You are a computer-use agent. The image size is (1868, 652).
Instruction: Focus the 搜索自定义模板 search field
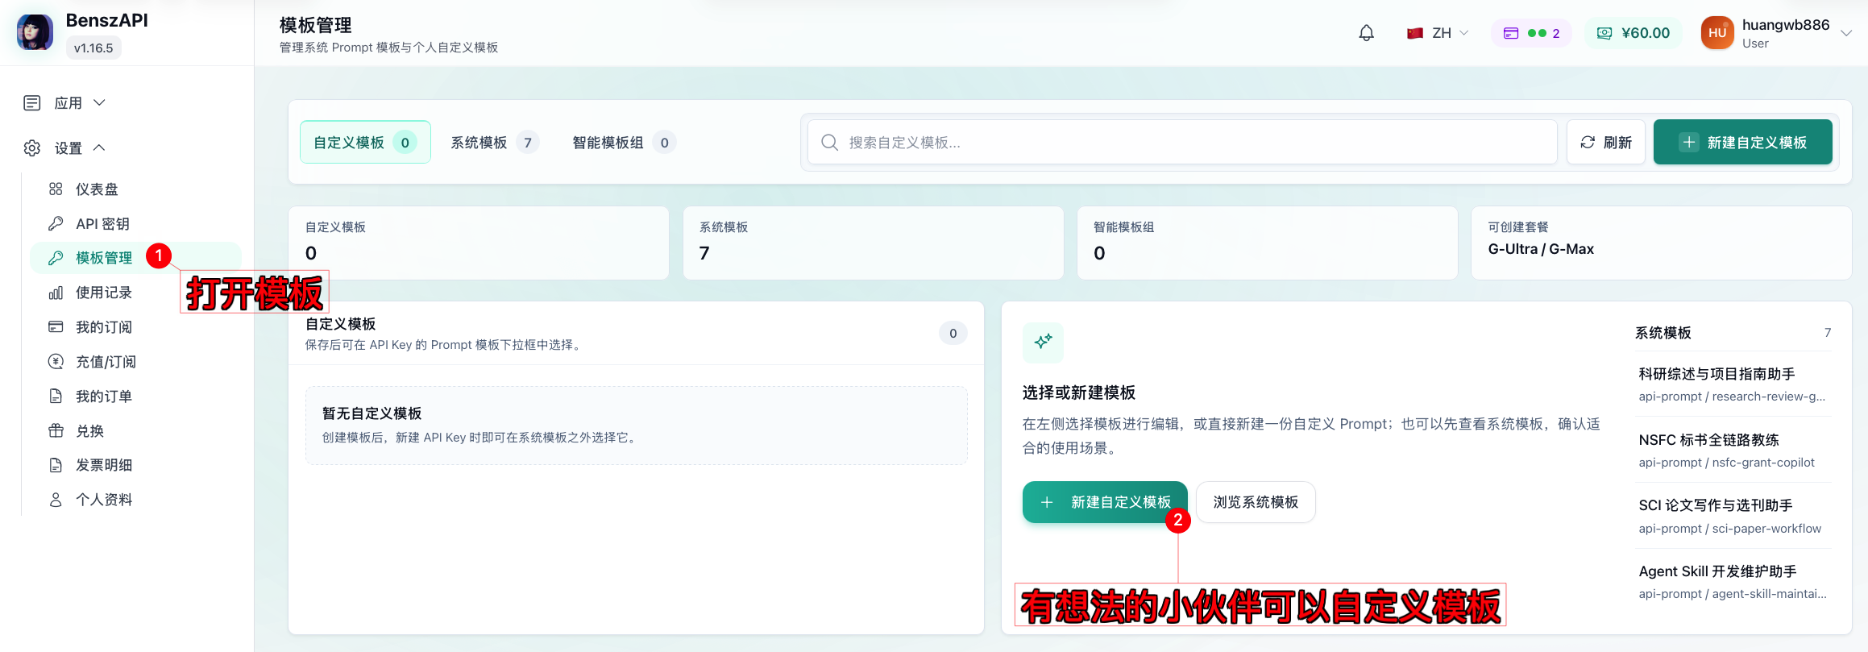pos(1182,143)
